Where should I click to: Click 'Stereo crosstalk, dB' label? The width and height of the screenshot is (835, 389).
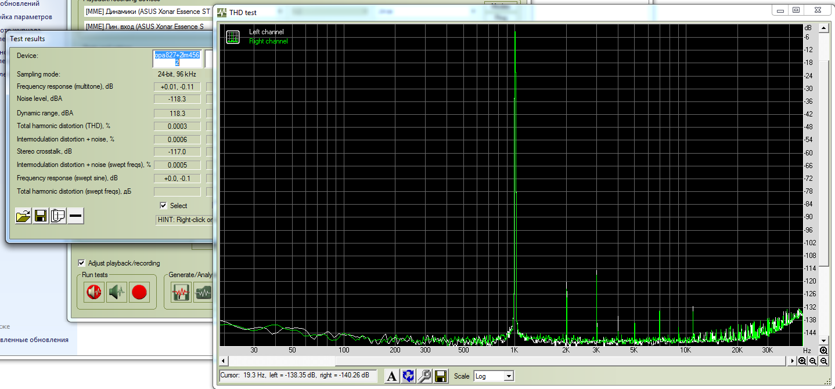(x=43, y=151)
